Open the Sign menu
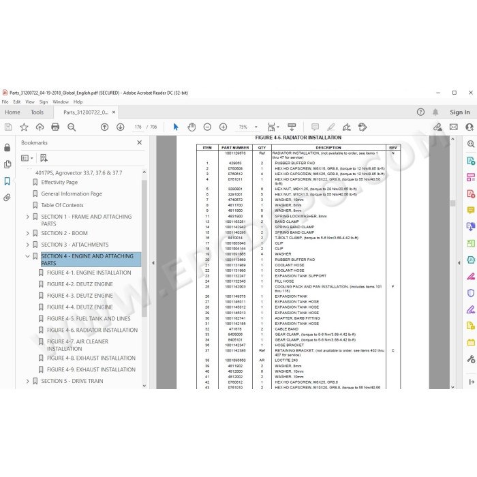 click(x=44, y=102)
